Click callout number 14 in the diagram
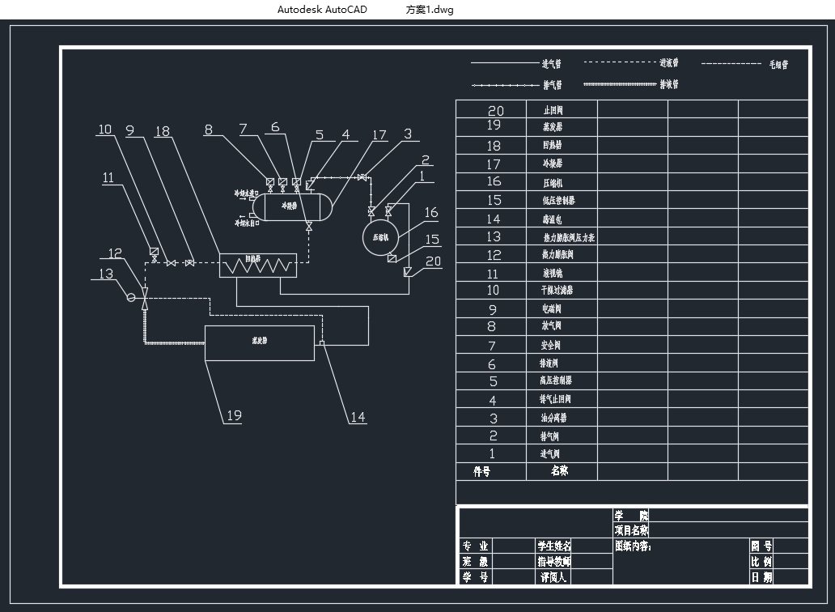Viewport: 835px width, 612px height. 358,418
